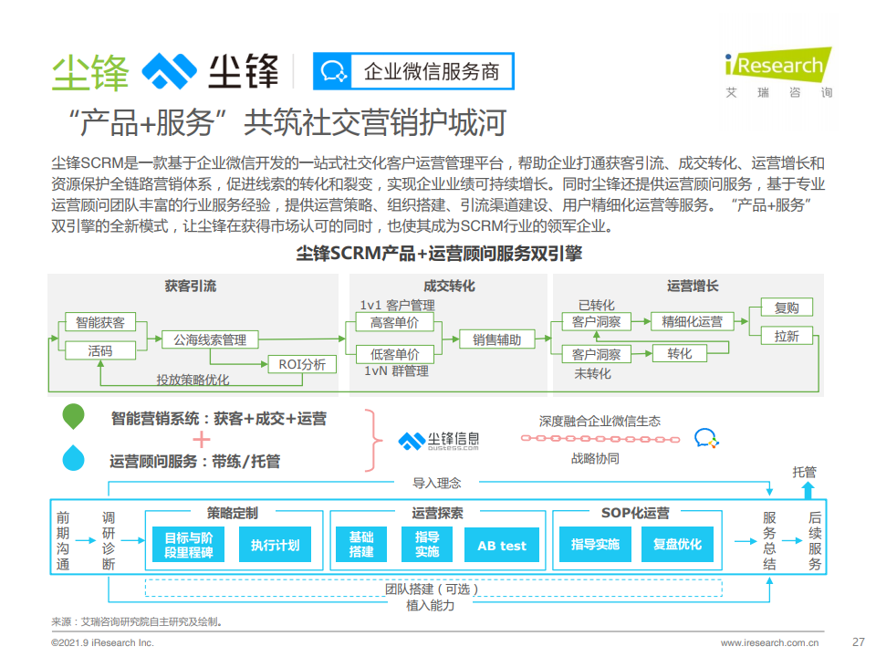876x657 pixels.
Task: Click the 成交转化 section heading
Action: click(449, 286)
